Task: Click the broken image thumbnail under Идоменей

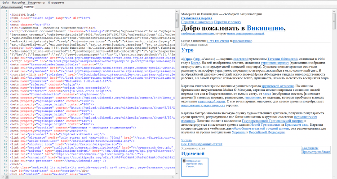Action: tap(195, 167)
